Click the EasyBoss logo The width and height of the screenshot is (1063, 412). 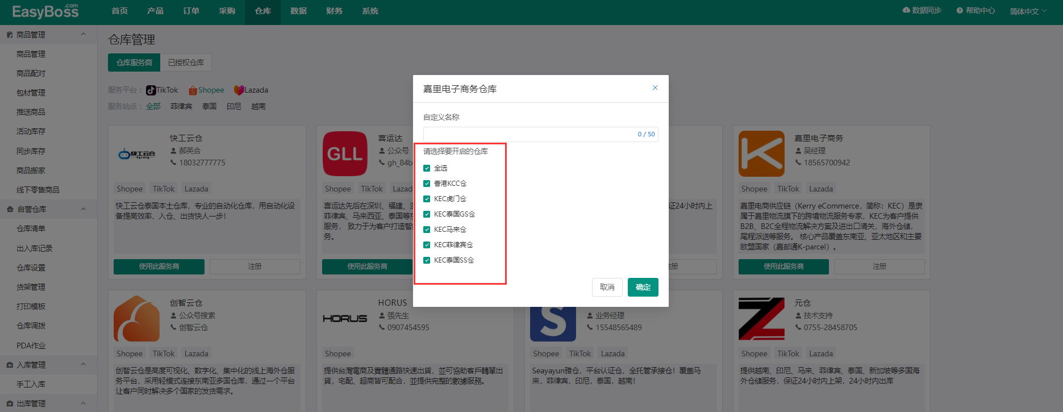(x=45, y=11)
